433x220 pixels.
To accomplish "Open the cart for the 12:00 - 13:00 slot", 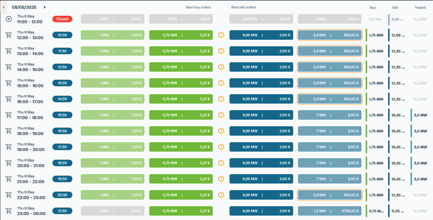I will click(x=9, y=35).
